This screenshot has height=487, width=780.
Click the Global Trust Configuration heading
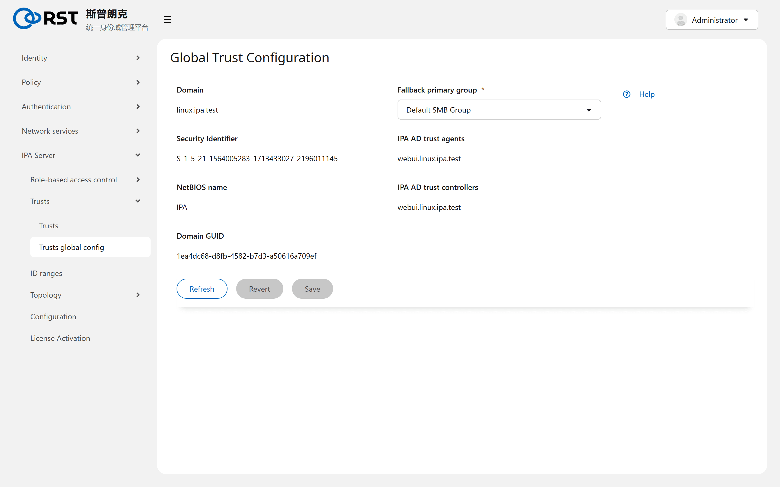pyautogui.click(x=250, y=58)
